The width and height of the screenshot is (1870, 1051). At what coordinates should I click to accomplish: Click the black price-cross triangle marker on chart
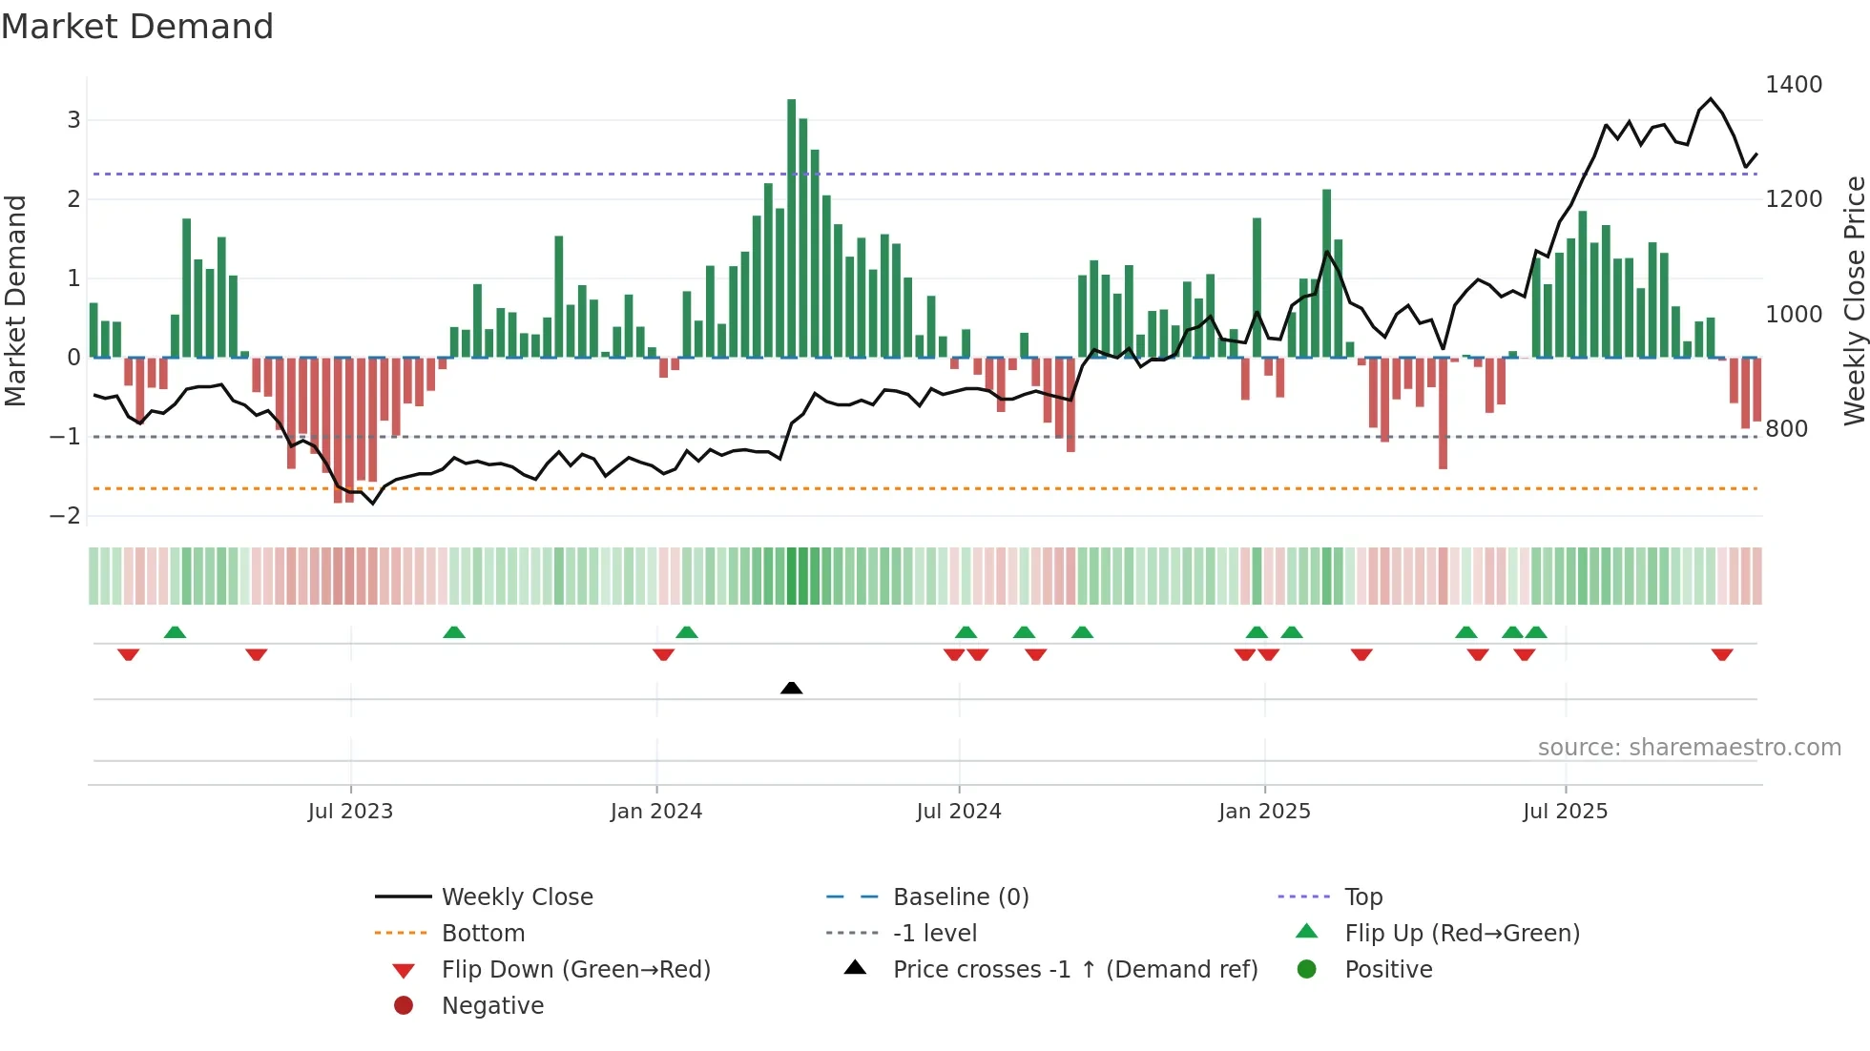pos(791,688)
